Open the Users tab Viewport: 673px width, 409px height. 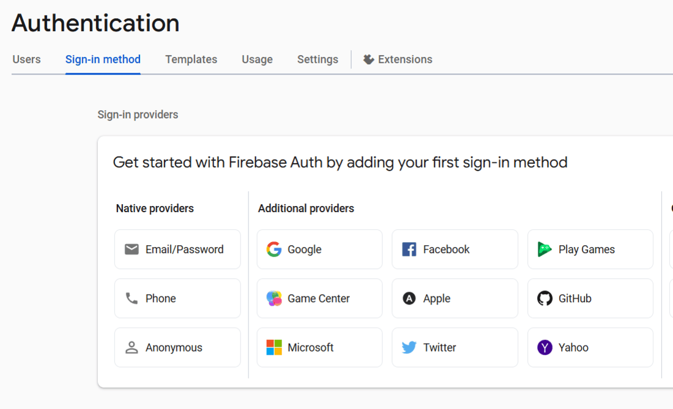click(26, 59)
